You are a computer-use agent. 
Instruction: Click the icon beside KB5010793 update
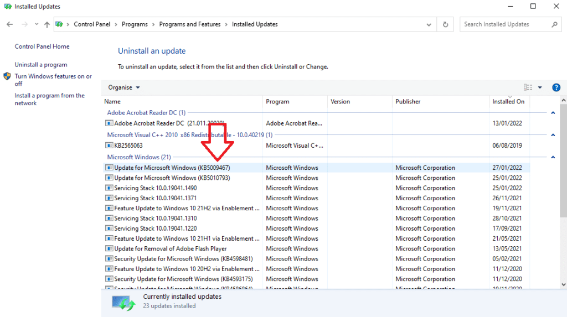pyautogui.click(x=109, y=178)
